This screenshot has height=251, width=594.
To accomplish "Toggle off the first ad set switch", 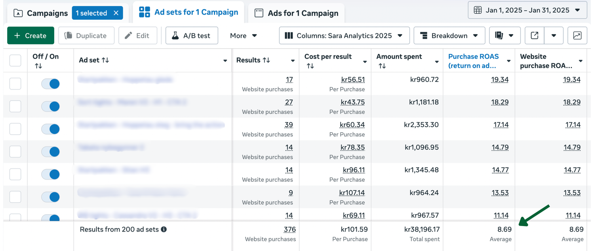I will tap(50, 84).
